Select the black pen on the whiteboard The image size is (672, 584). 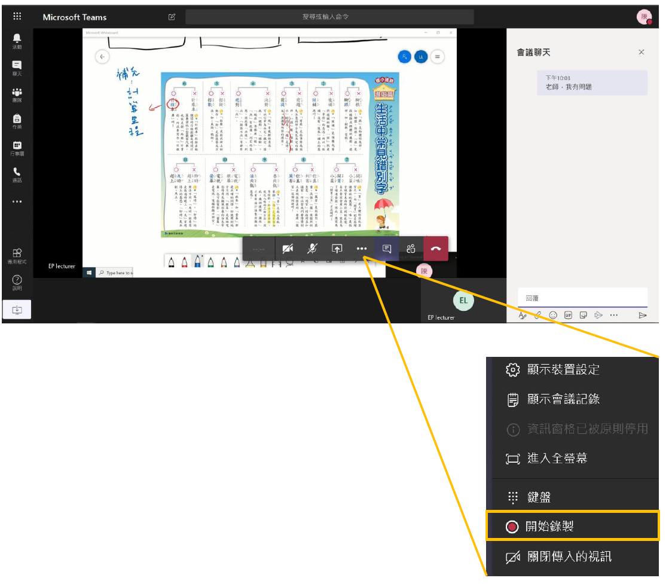click(172, 261)
